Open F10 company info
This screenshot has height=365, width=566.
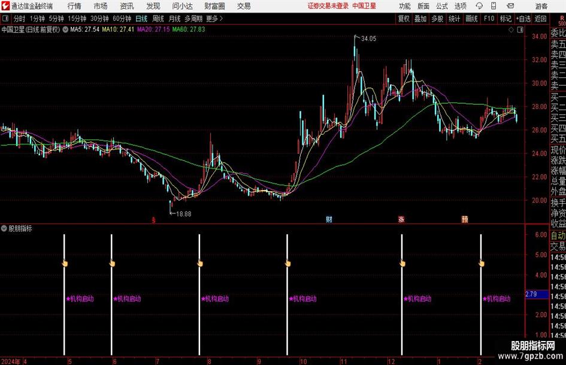coord(489,19)
